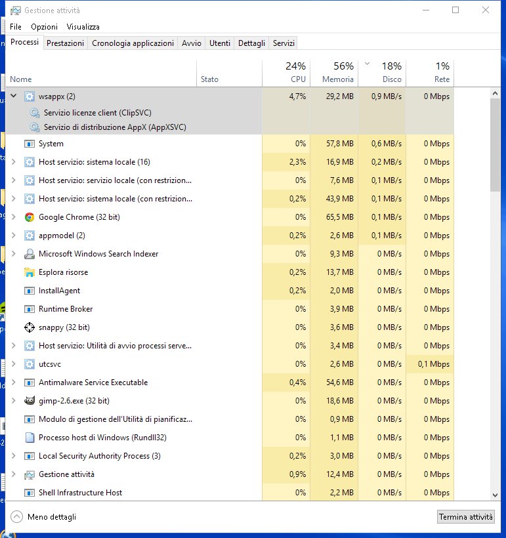Click the InstallAgent process icon
The width and height of the screenshot is (506, 538).
30,291
